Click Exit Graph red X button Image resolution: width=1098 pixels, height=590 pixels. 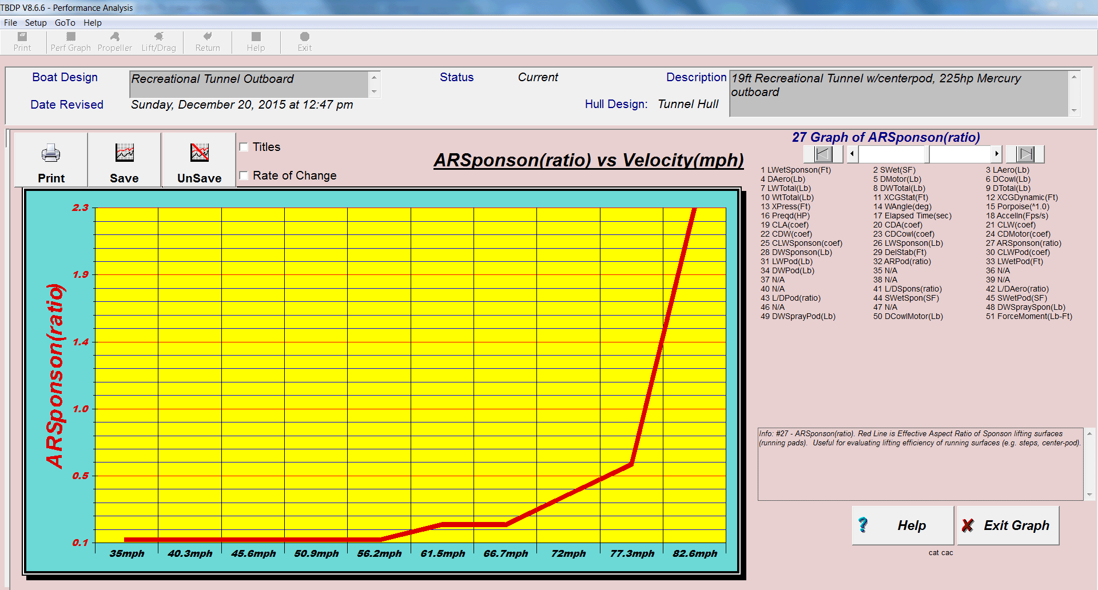pyautogui.click(x=1008, y=525)
